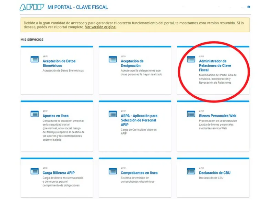The height and width of the screenshot is (204, 272).
Task: Click the Comprobantes en línea card icon
Action: (113, 171)
